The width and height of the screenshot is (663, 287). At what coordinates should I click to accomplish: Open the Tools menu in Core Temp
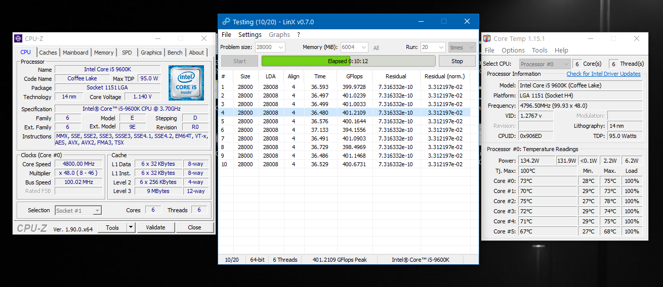[540, 51]
